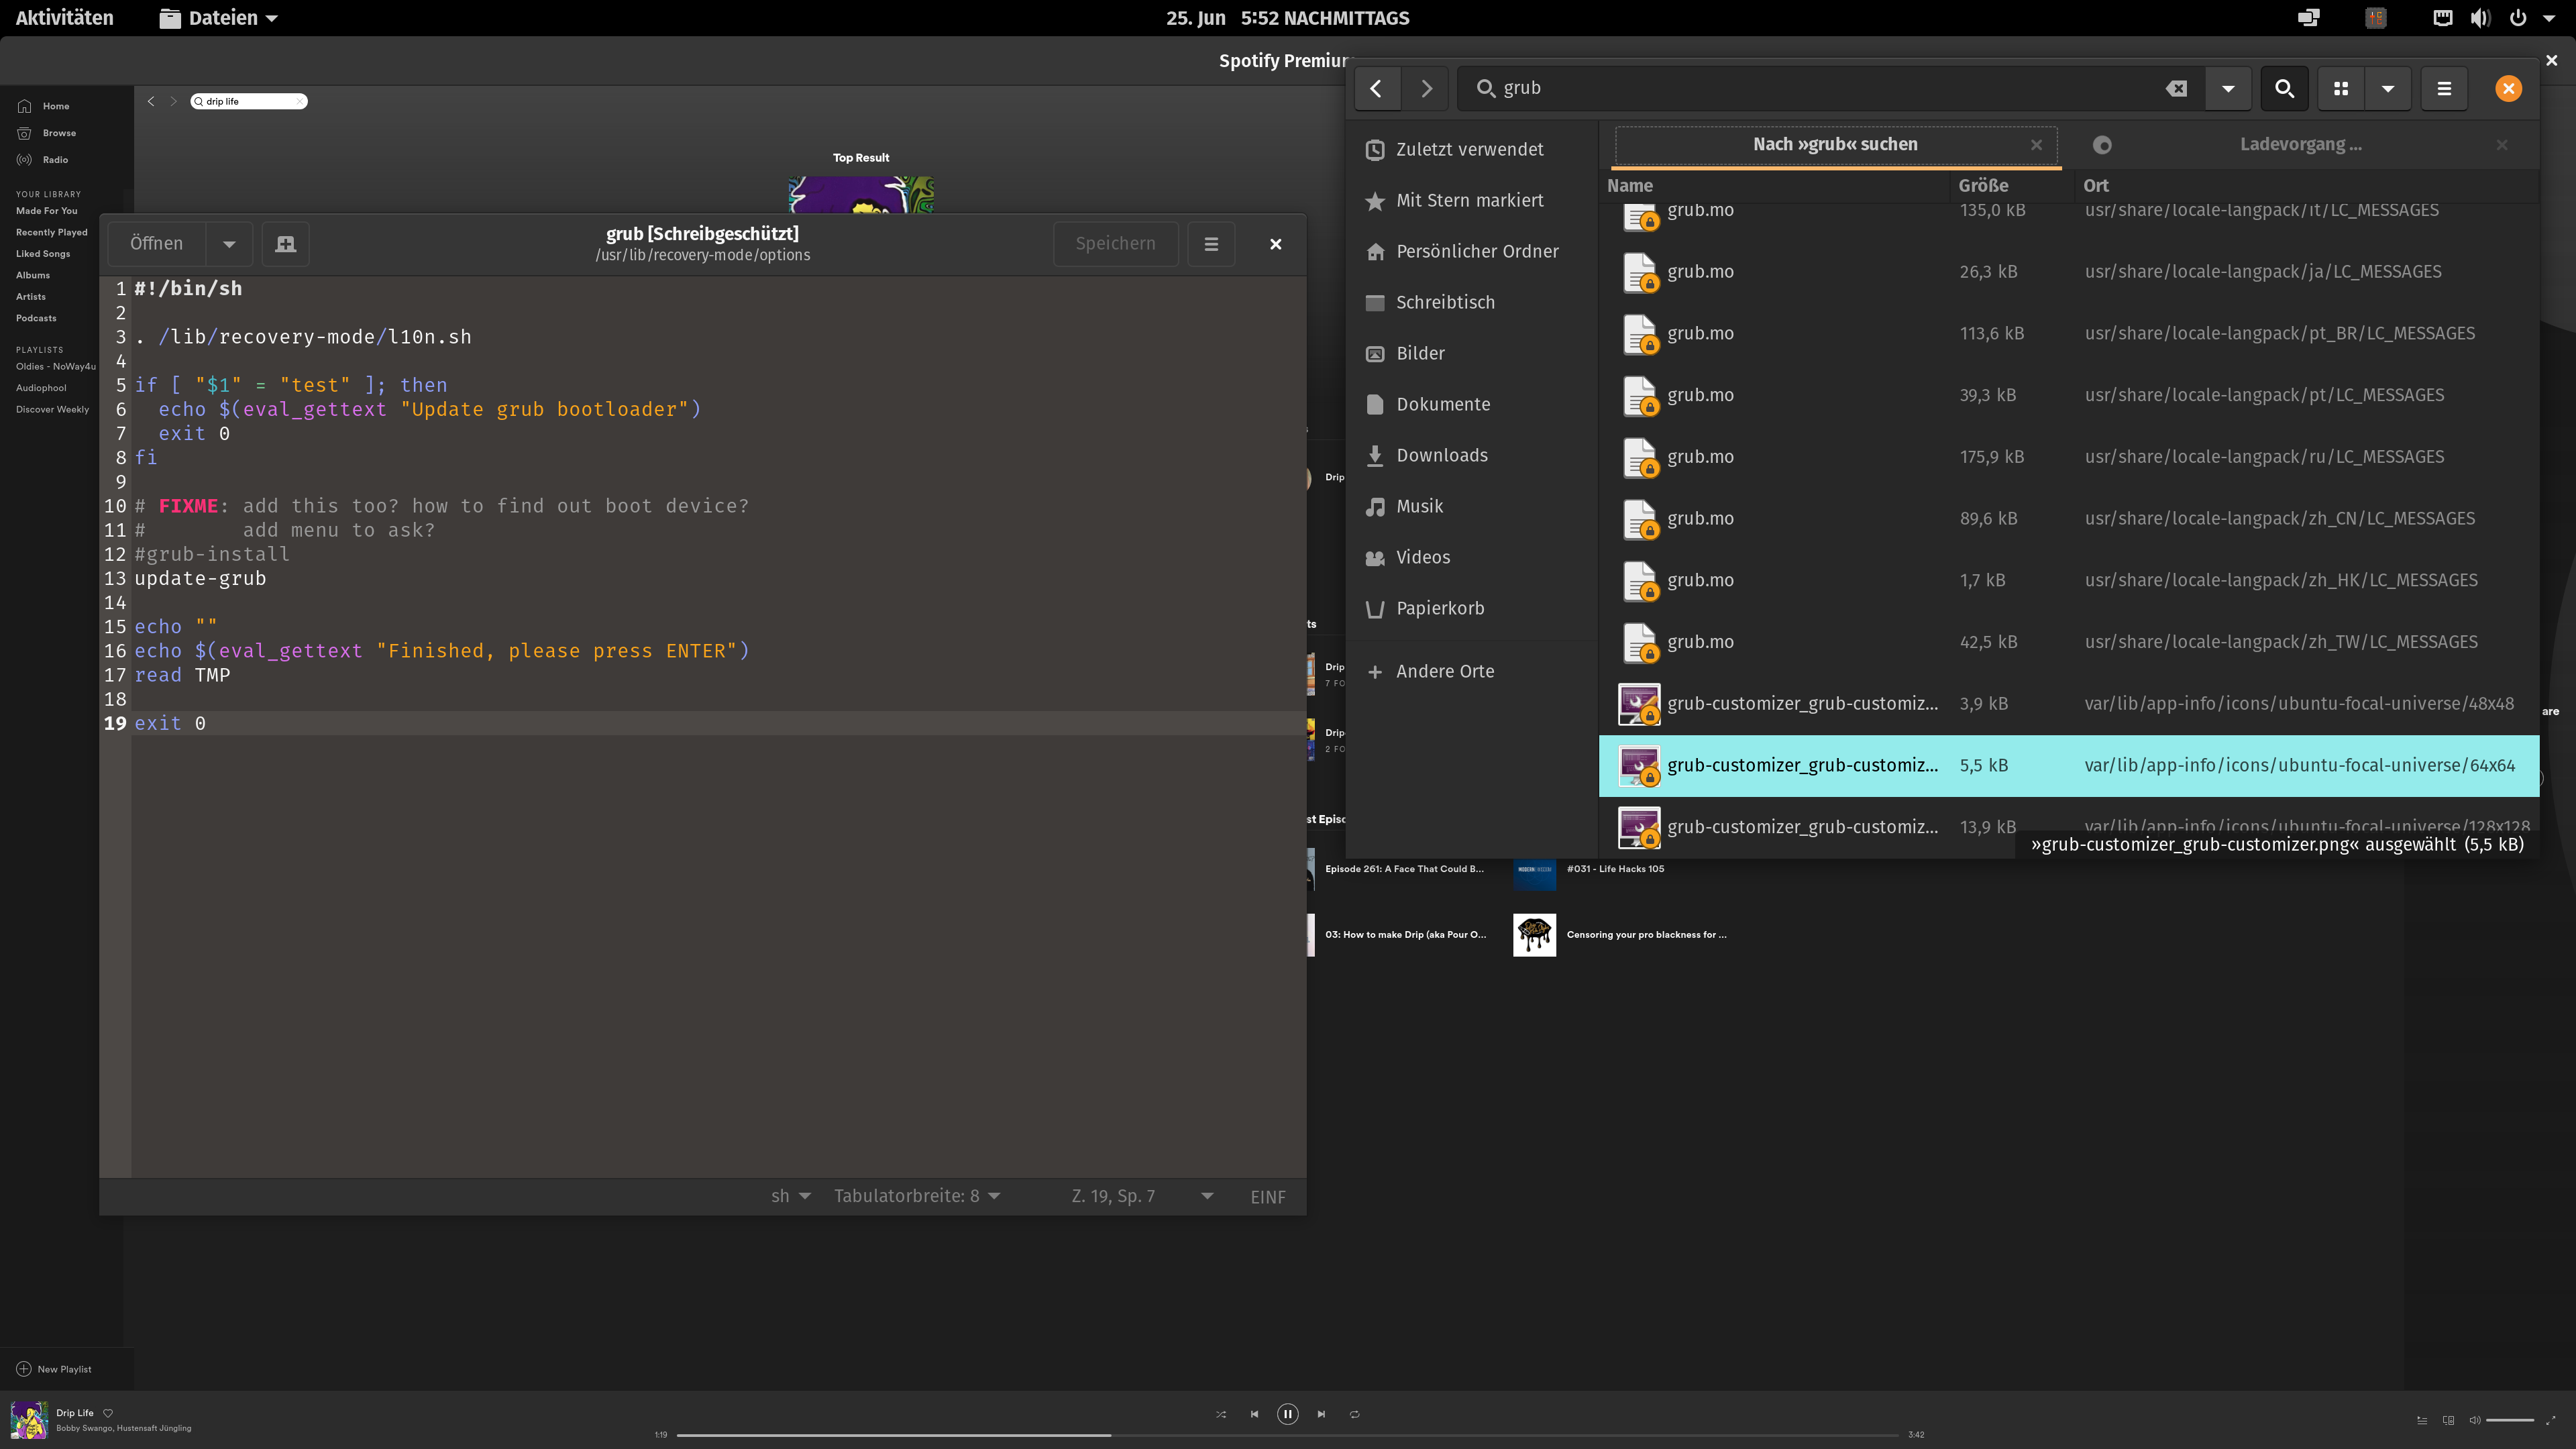Open the gedit hamburger menu
This screenshot has height=1449, width=2576.
click(x=1211, y=244)
